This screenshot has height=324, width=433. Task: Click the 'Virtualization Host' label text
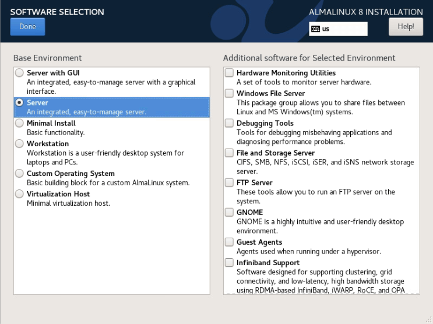(58, 194)
